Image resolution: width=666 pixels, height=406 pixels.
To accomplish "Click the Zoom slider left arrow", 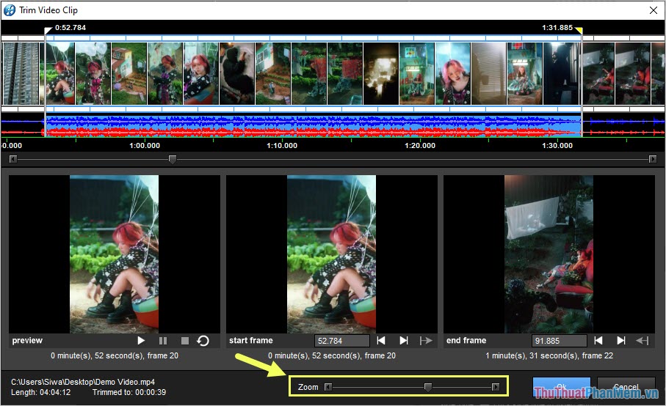I will click(x=328, y=387).
